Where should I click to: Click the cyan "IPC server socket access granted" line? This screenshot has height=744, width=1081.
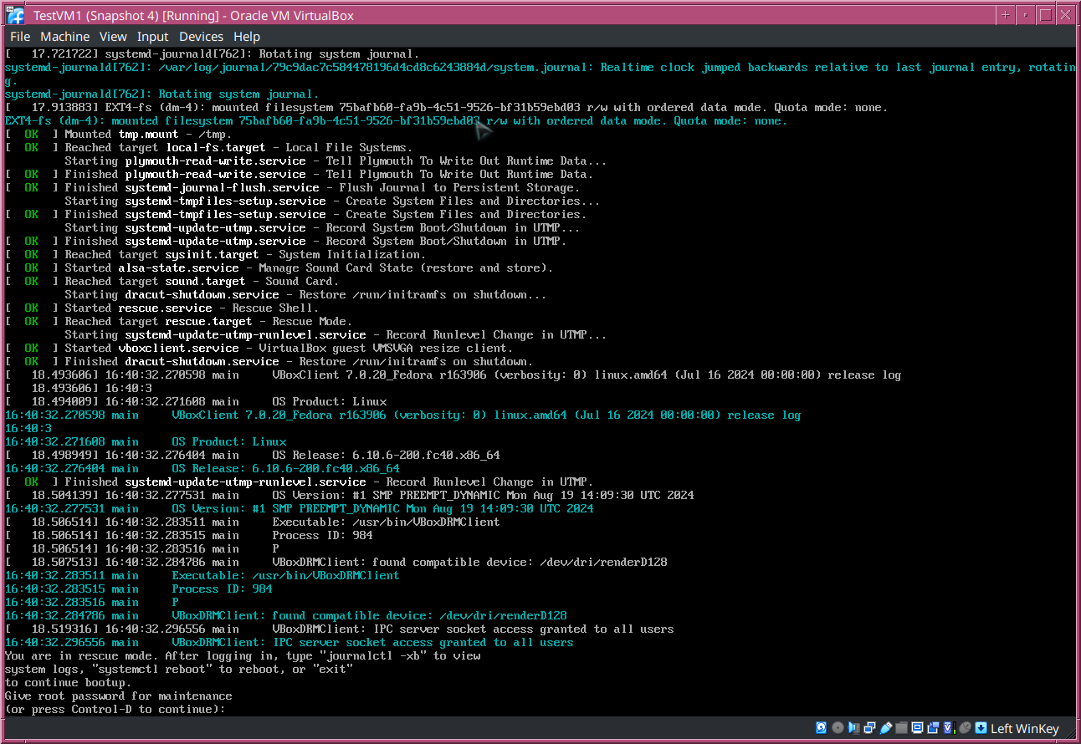point(289,642)
